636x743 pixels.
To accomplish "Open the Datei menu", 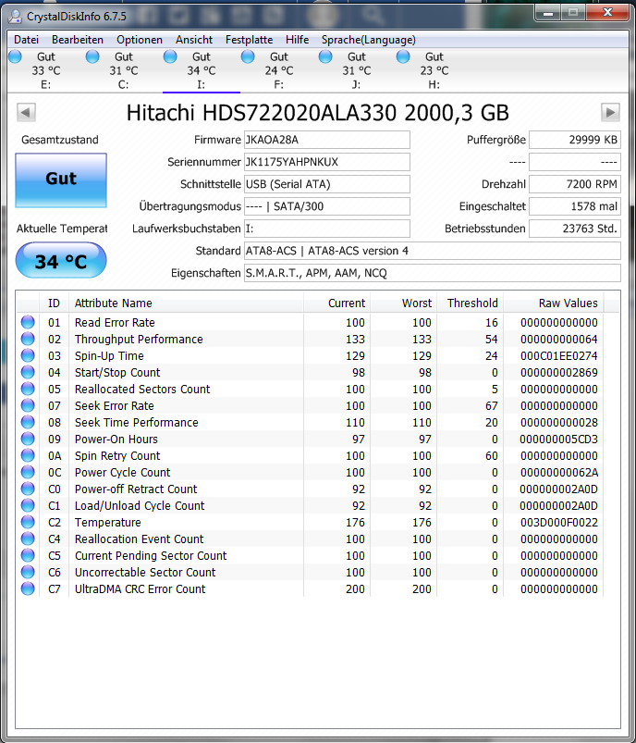I will point(27,40).
